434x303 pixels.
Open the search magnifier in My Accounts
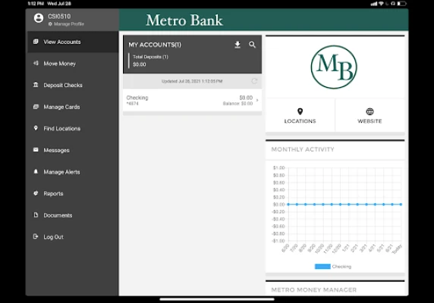pos(252,45)
